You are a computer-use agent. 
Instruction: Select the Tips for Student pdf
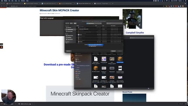(x=120, y=77)
